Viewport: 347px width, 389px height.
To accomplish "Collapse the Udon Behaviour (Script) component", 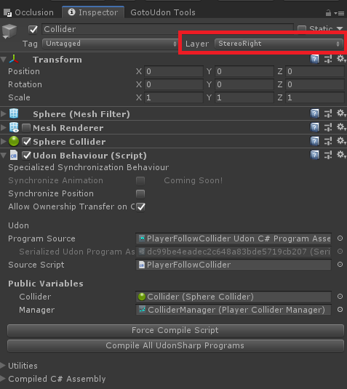I will tap(3, 156).
